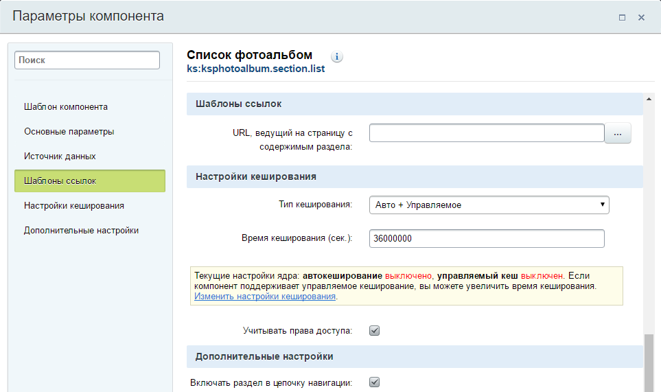Viewport: 661px width, 392px height.
Task: Click the Время кеширования input field
Action: coord(487,239)
